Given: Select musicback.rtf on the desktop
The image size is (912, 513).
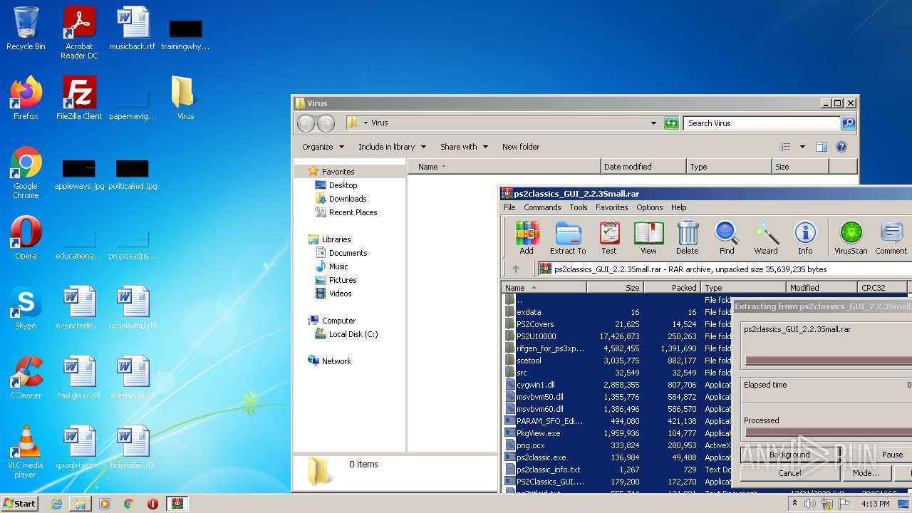Looking at the screenshot, I should pos(133,28).
